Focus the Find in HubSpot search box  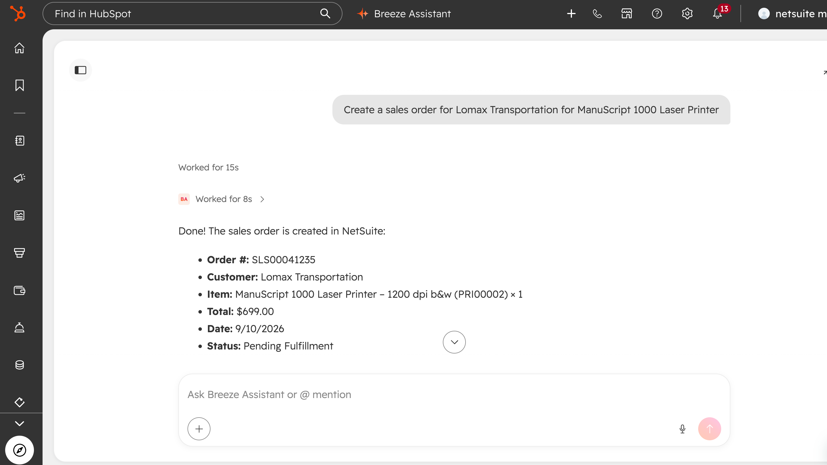192,14
